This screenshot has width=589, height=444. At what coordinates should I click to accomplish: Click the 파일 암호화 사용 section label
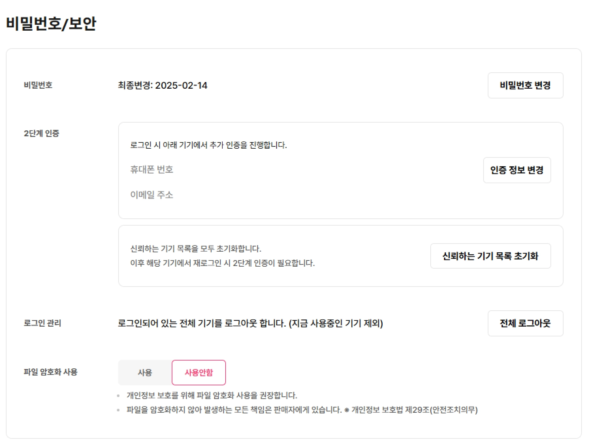51,372
